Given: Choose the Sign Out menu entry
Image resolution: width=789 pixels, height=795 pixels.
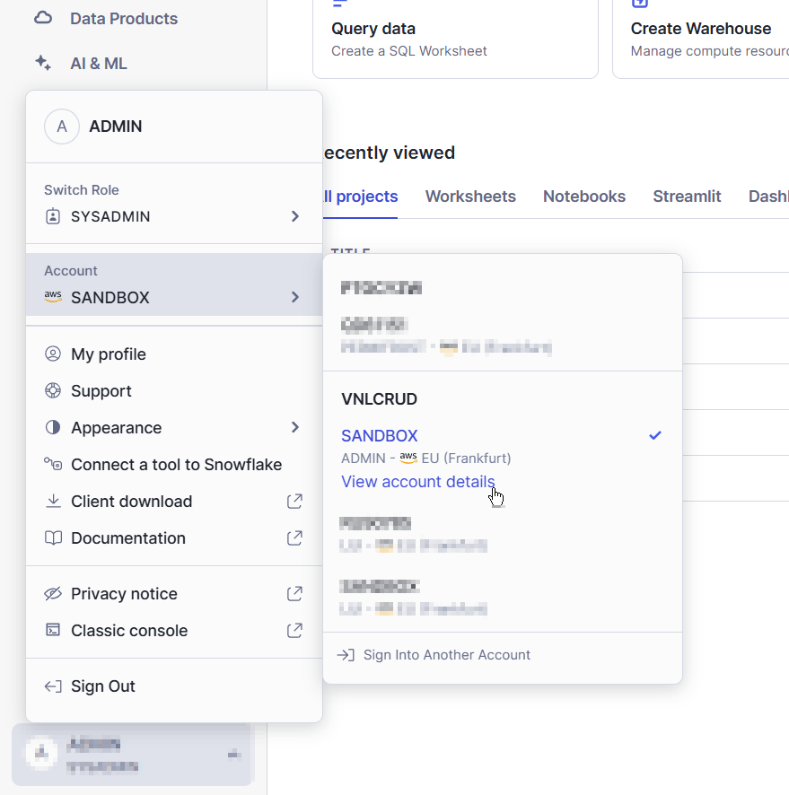Looking at the screenshot, I should pos(174,686).
